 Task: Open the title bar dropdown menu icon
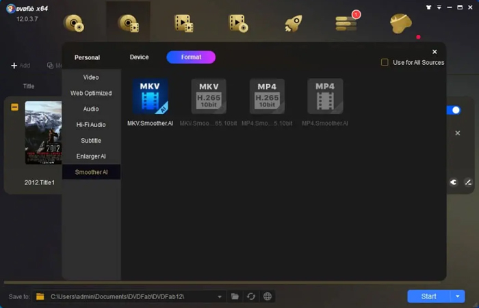tap(439, 8)
